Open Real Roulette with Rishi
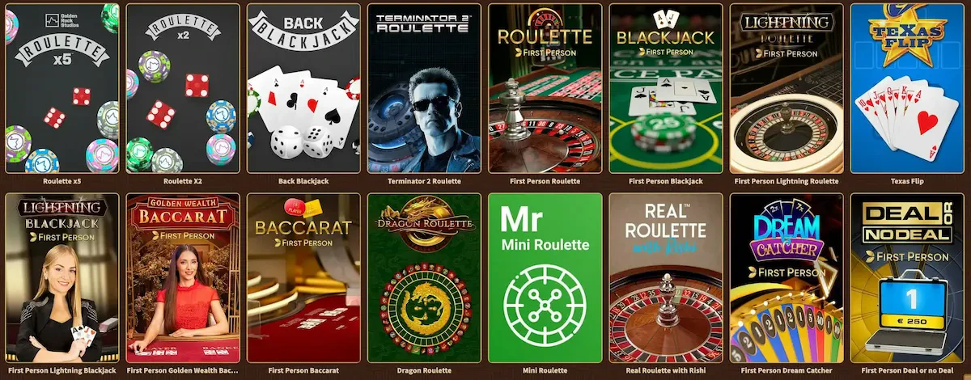Viewport: 971px width, 380px height. tap(666, 278)
